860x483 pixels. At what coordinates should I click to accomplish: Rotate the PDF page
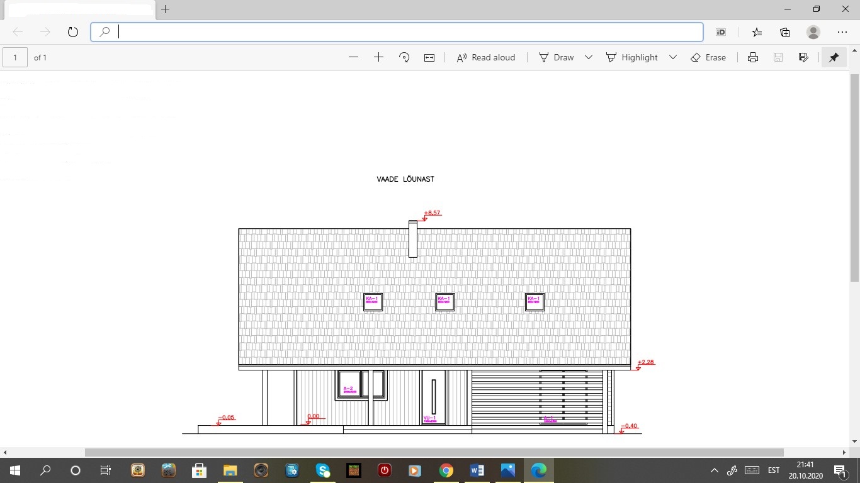(x=404, y=57)
